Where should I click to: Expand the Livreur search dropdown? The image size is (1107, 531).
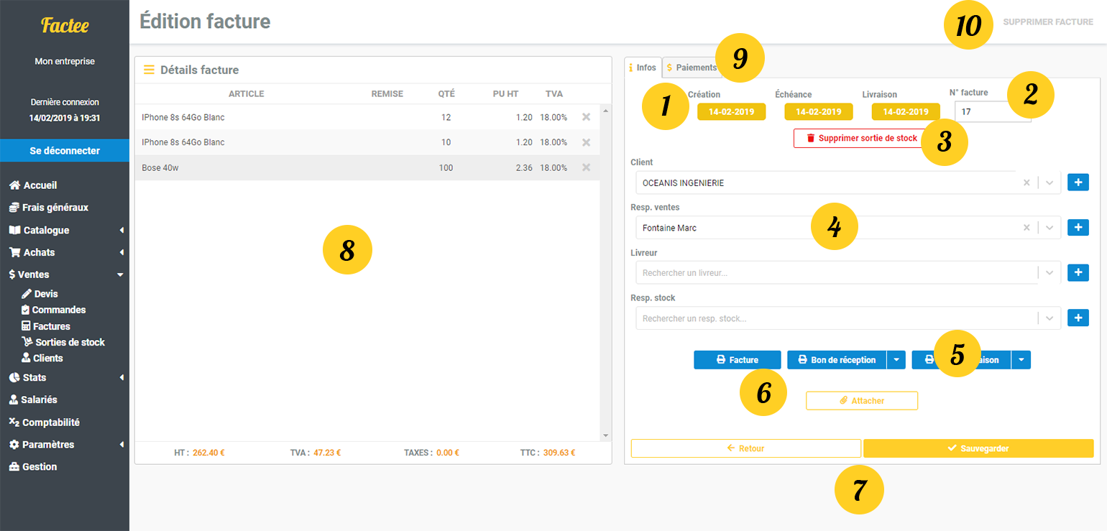click(1049, 273)
